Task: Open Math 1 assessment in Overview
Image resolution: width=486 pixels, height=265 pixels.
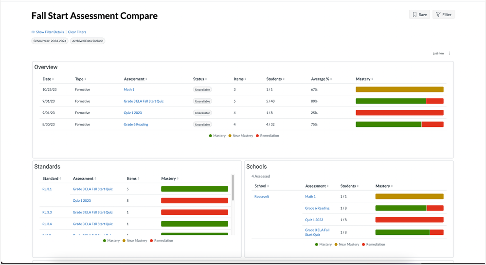Action: pyautogui.click(x=129, y=89)
